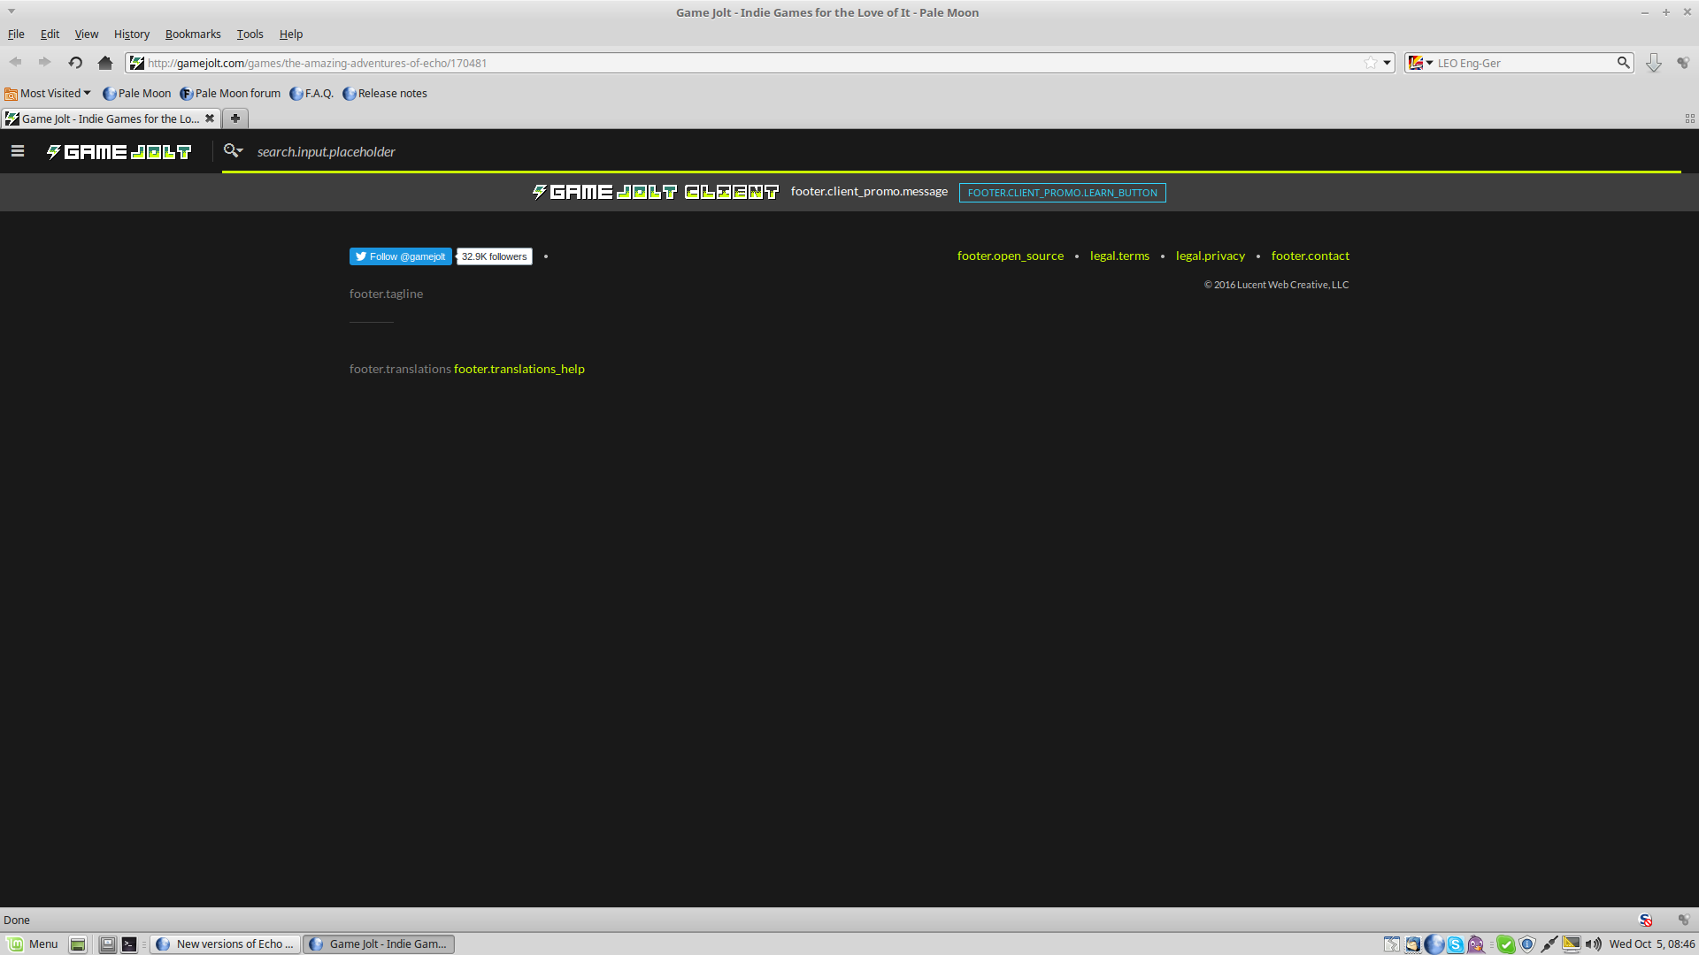
Task: Click the bookmark star icon
Action: pos(1370,63)
